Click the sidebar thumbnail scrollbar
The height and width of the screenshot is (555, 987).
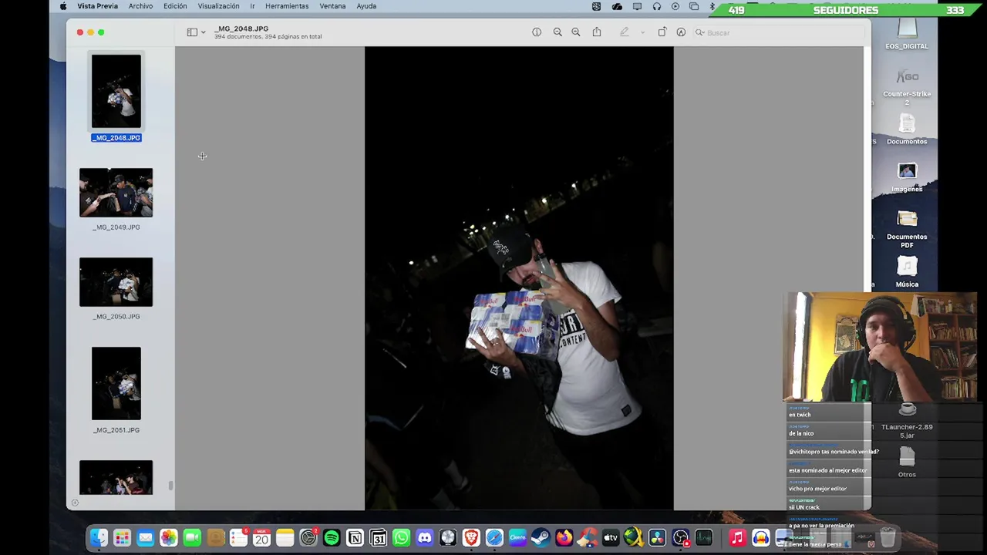tap(170, 486)
